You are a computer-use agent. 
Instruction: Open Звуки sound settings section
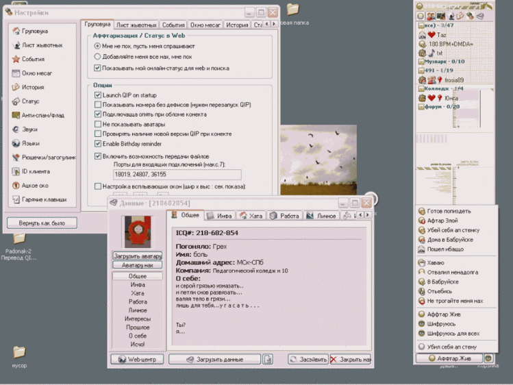(x=25, y=129)
